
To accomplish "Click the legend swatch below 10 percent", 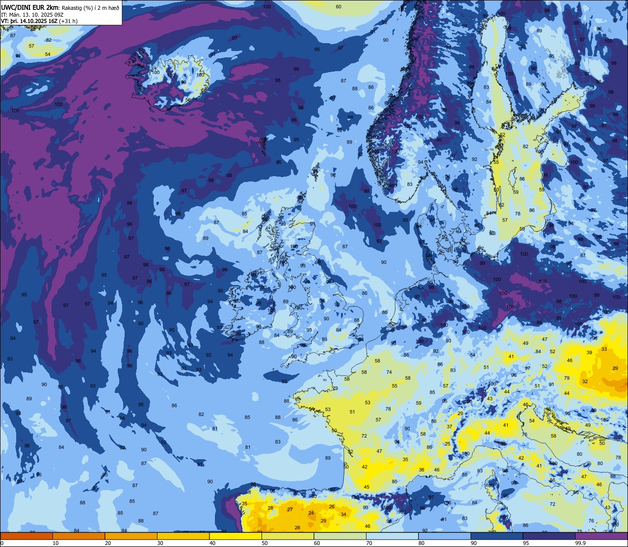I will (x=26, y=536).
